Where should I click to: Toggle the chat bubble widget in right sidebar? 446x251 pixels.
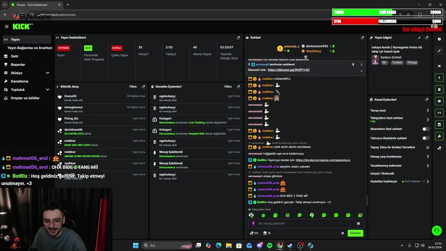point(439,101)
